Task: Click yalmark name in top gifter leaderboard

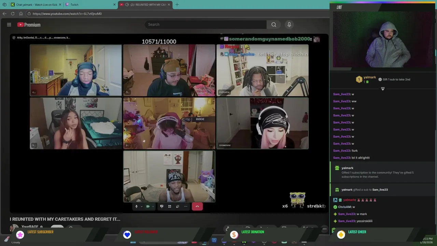Action: 370,78
